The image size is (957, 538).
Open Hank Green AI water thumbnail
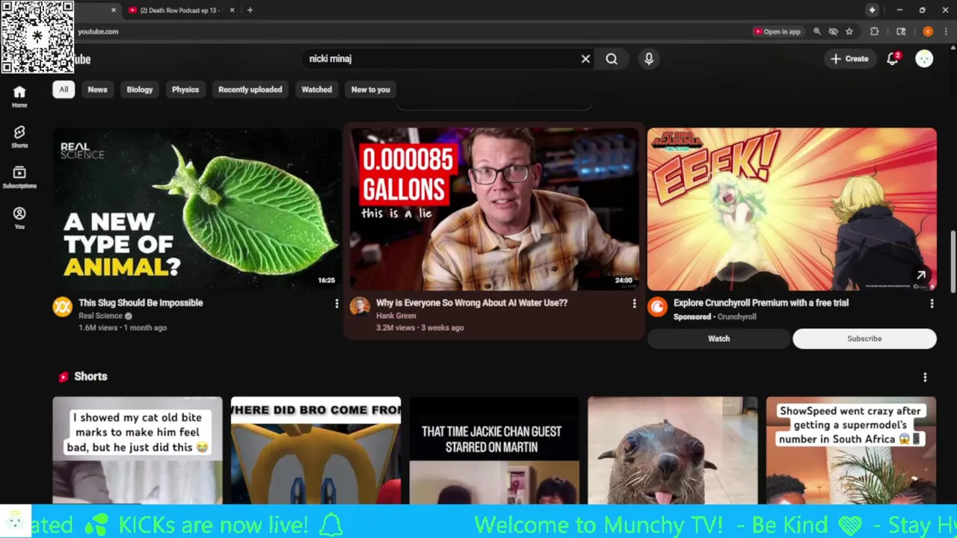(x=494, y=209)
